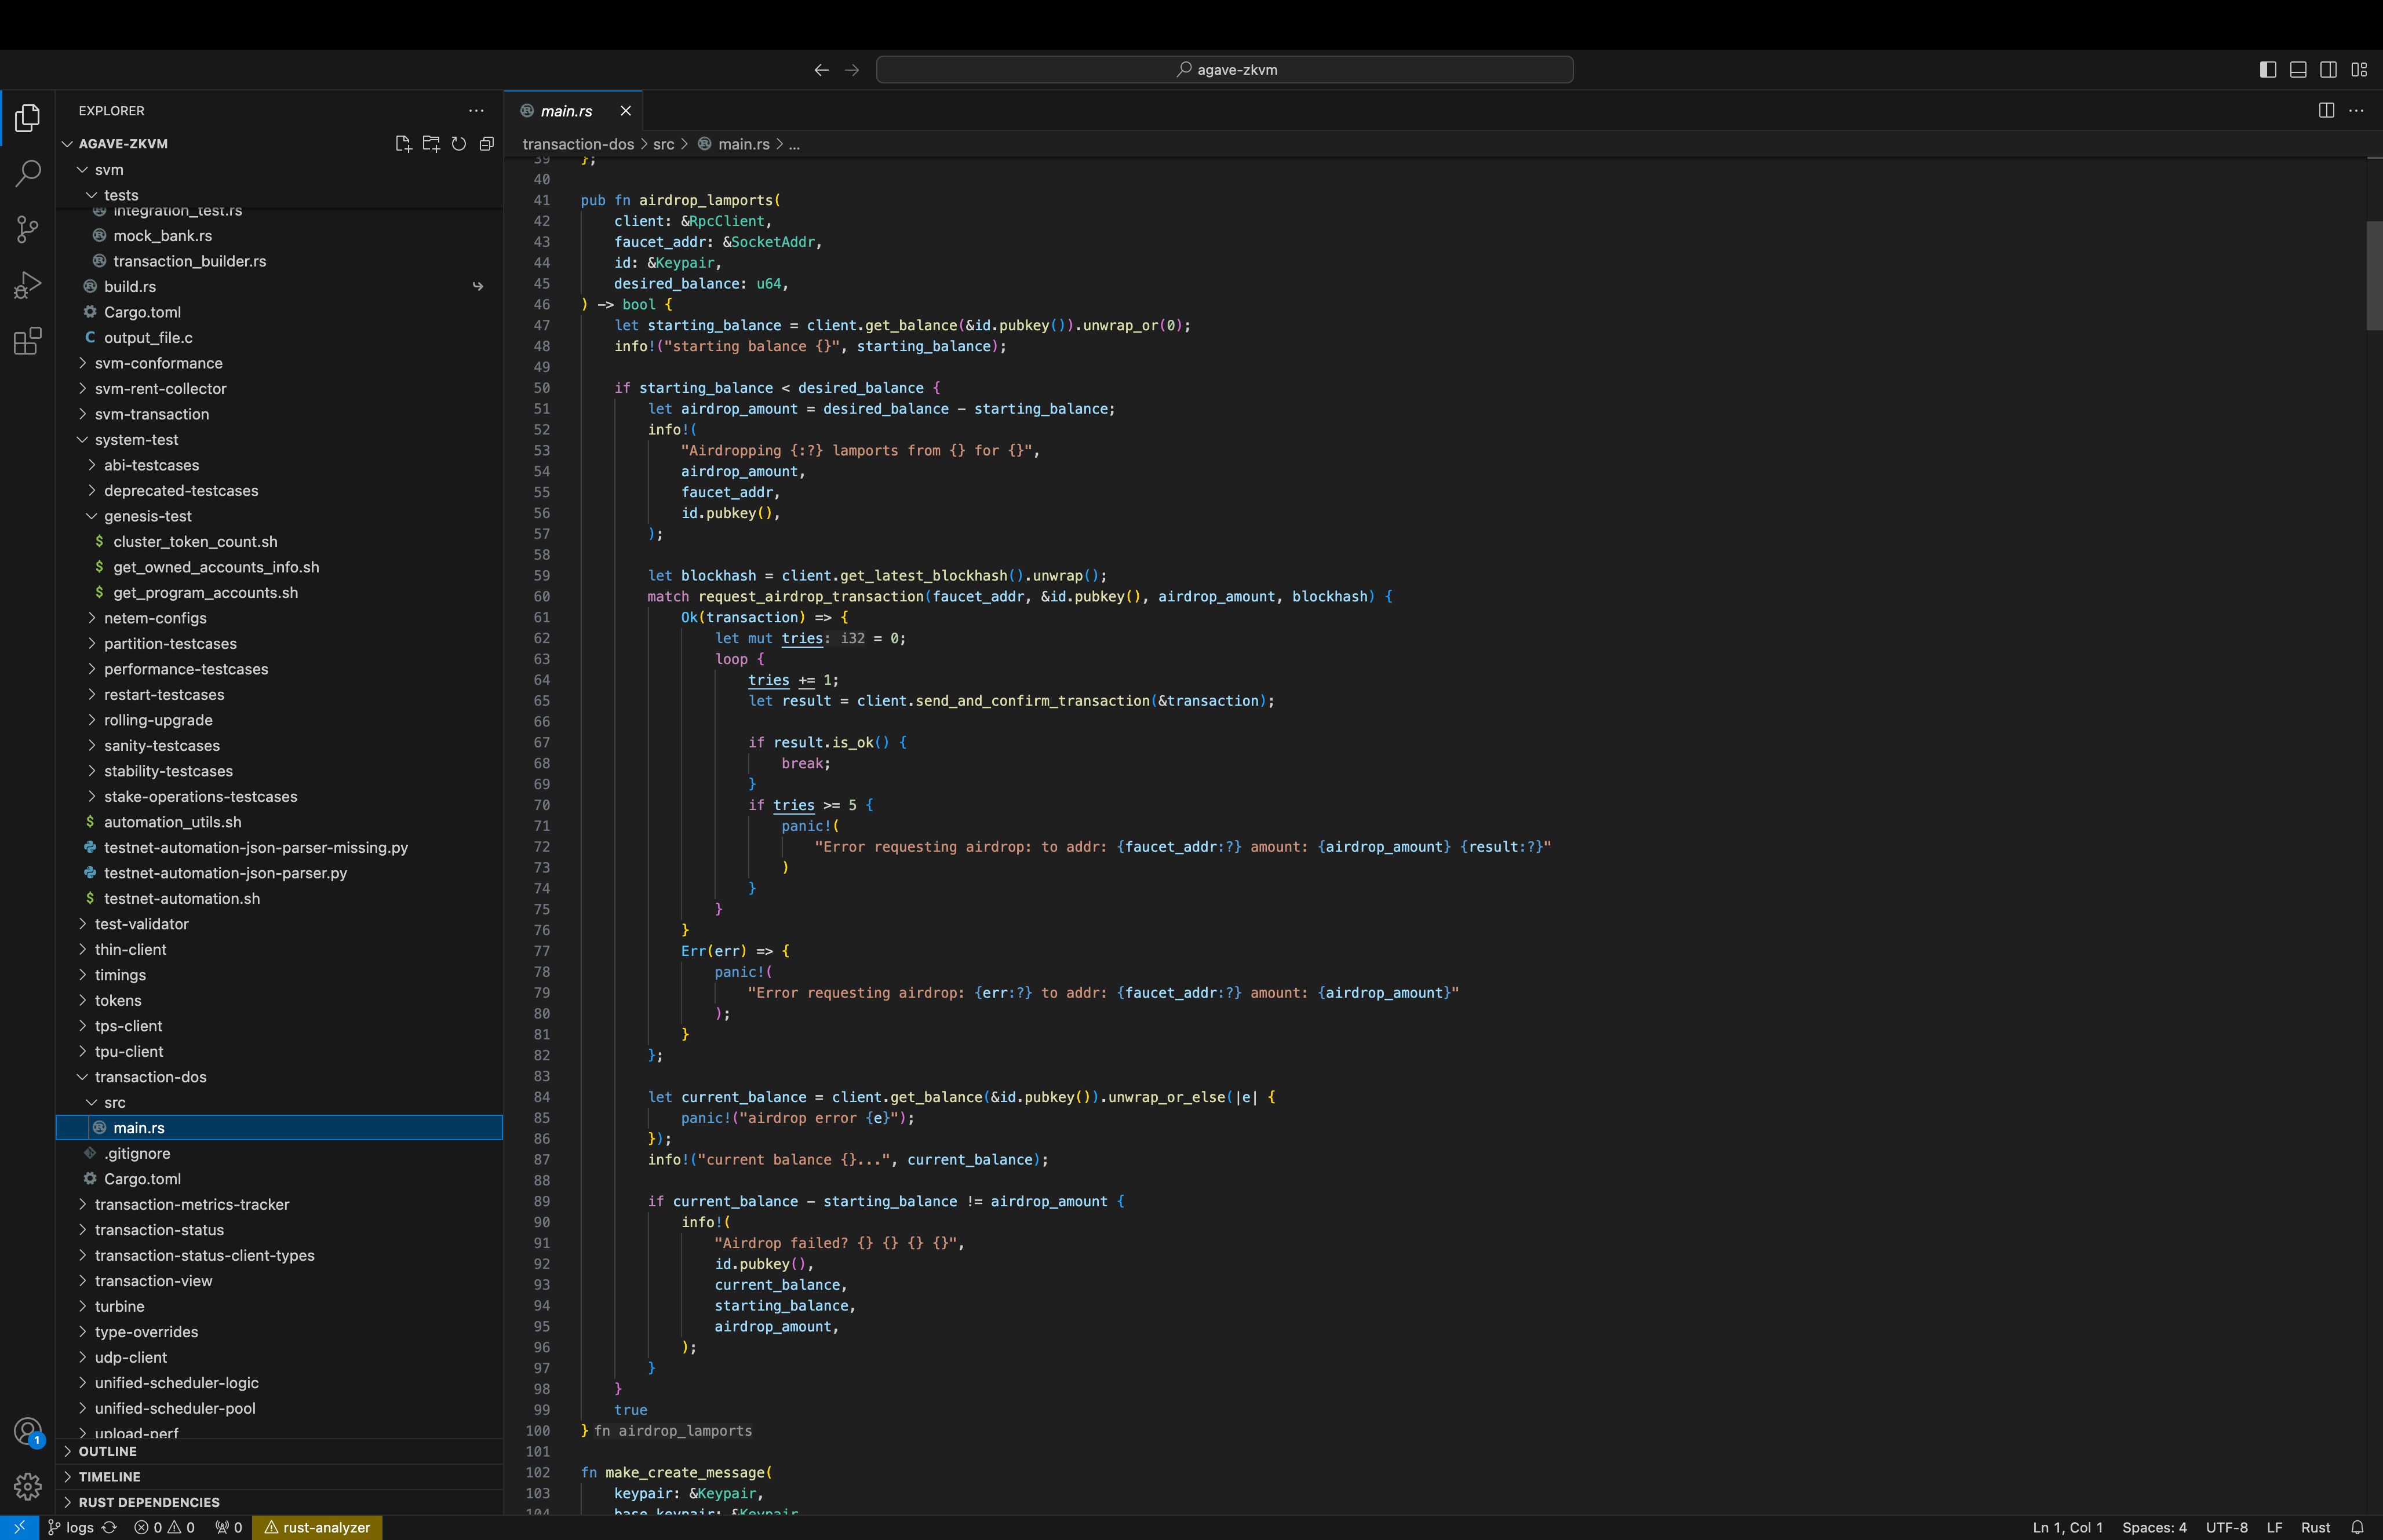The width and height of the screenshot is (2383, 1540).
Task: Open Accounts menu icon
Action: pyautogui.click(x=28, y=1432)
